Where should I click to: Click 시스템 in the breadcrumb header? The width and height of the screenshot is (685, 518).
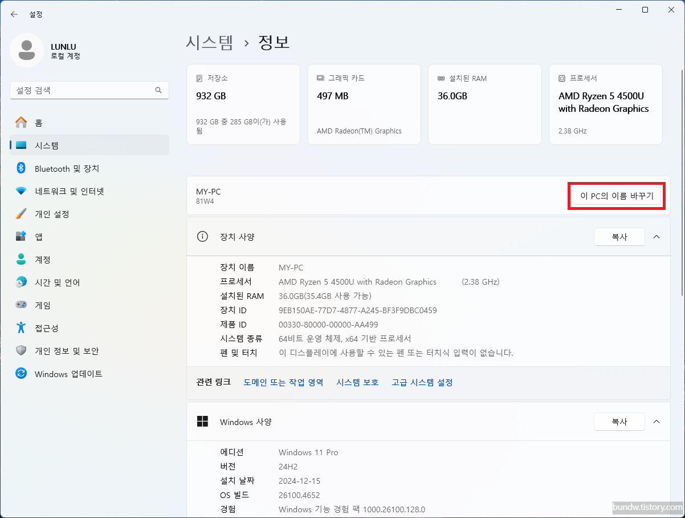point(210,43)
